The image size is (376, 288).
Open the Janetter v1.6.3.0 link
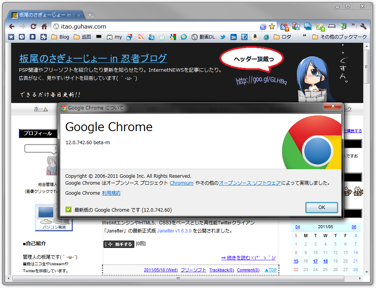[174, 231]
